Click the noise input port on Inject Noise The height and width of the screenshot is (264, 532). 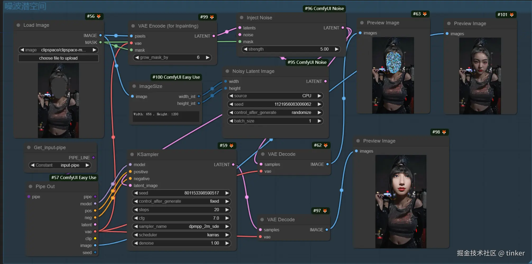[x=240, y=35]
